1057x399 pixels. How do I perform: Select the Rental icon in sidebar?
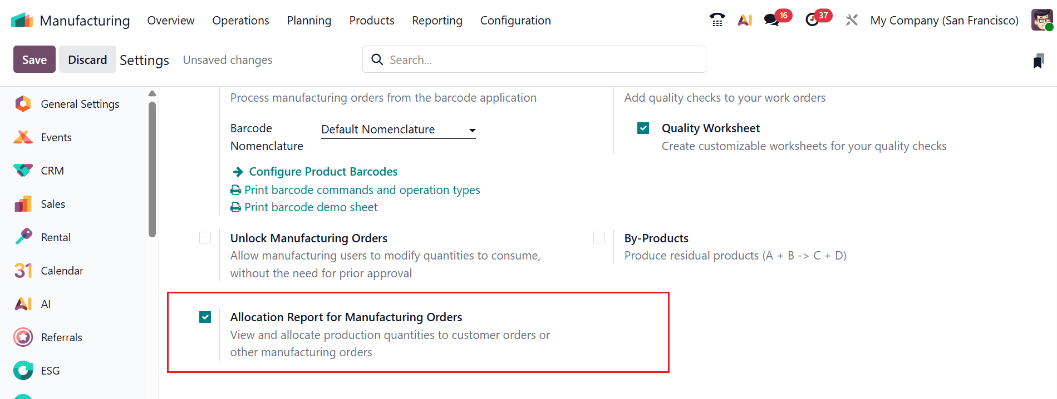23,237
